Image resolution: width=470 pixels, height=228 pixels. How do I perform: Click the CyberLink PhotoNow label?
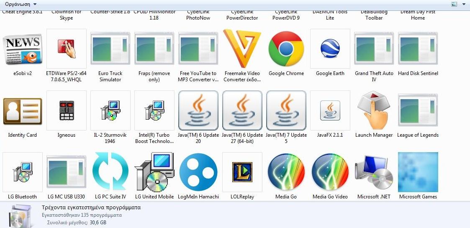(198, 15)
